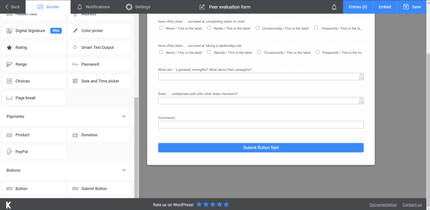Select the Choices field icon
Image resolution: width=430 pixels, height=210 pixels.
(9, 81)
